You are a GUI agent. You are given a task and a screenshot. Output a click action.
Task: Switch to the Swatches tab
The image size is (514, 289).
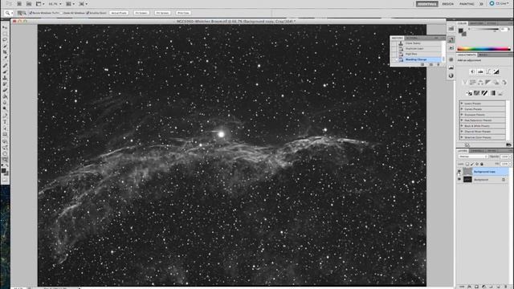(476, 23)
